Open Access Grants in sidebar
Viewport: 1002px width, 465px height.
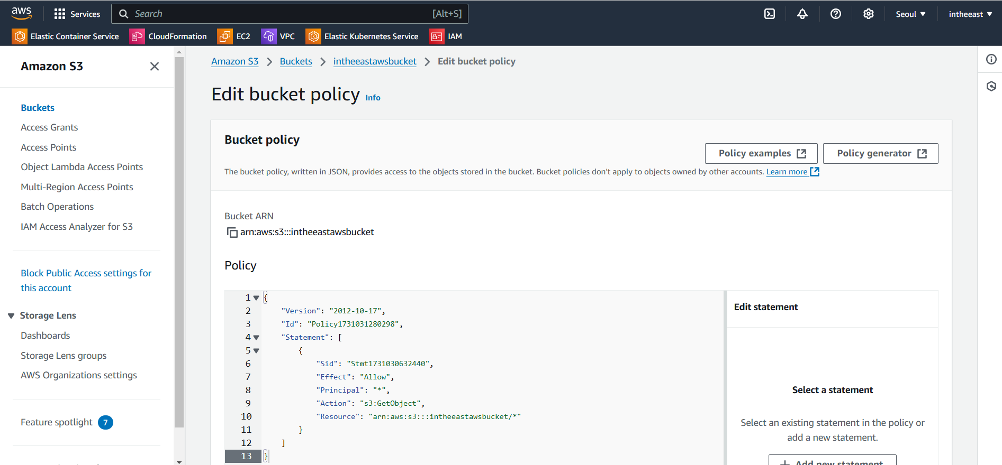[x=49, y=127]
